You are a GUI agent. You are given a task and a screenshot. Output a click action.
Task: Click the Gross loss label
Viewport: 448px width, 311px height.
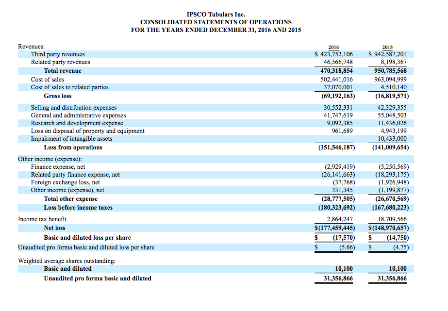(x=58, y=96)
